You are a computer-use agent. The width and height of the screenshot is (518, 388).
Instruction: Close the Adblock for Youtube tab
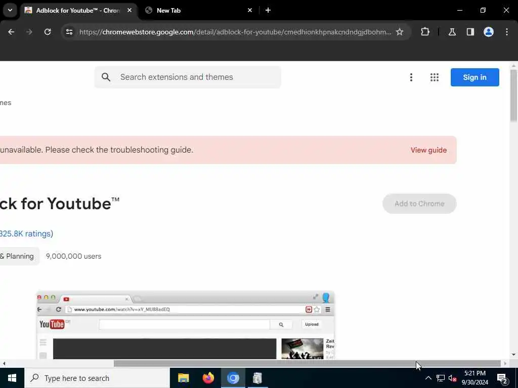(129, 10)
